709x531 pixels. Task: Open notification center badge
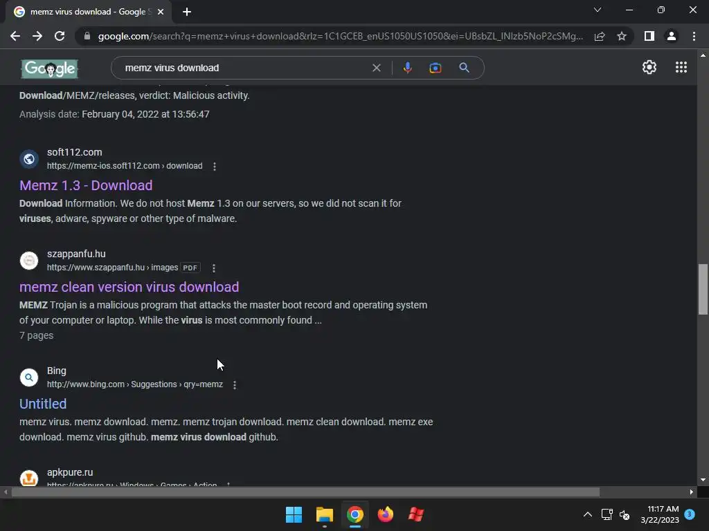pos(690,514)
